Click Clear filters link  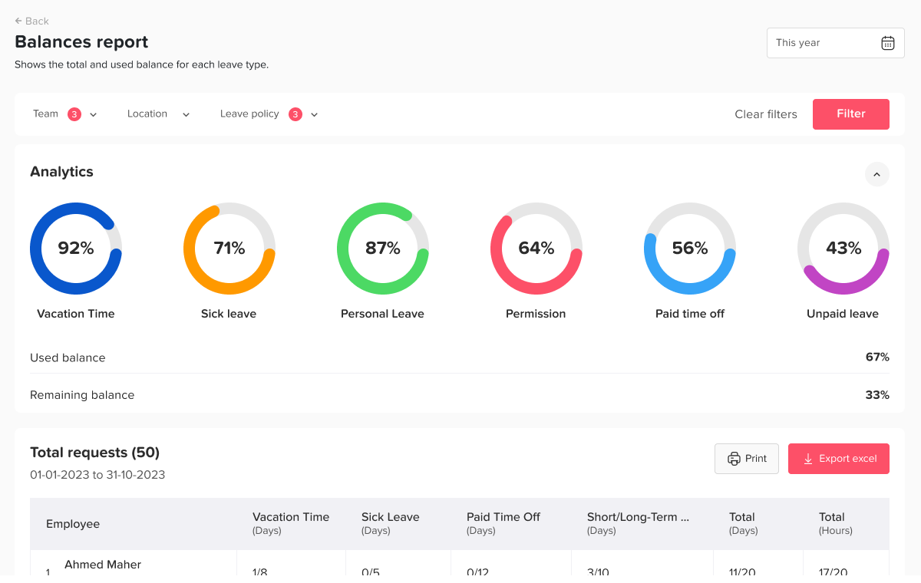point(765,114)
